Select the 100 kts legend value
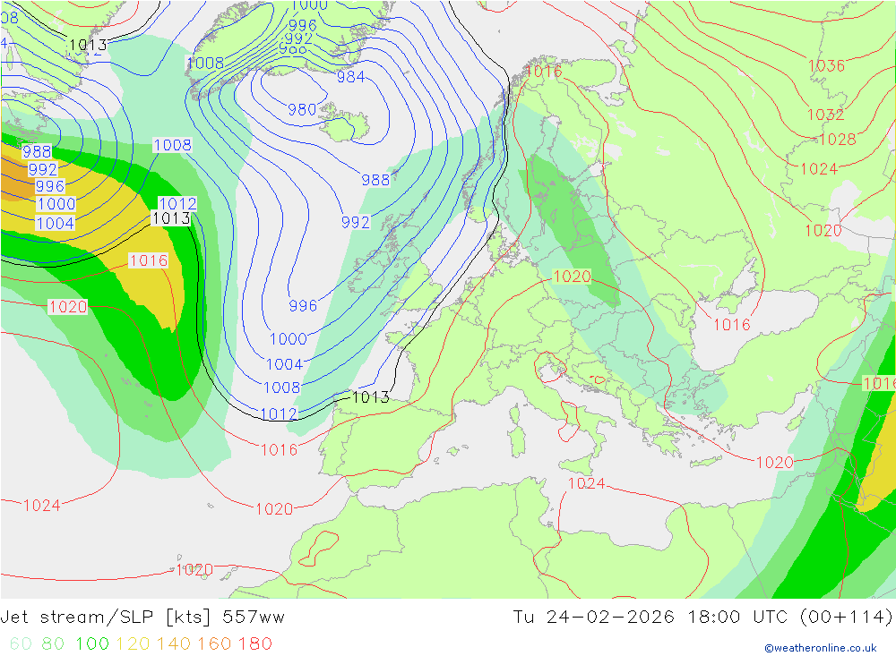896x656 pixels. [x=92, y=643]
